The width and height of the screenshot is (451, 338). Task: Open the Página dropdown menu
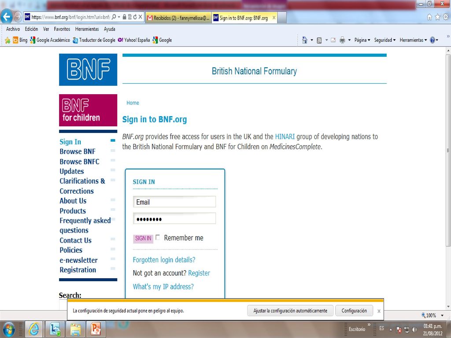362,40
